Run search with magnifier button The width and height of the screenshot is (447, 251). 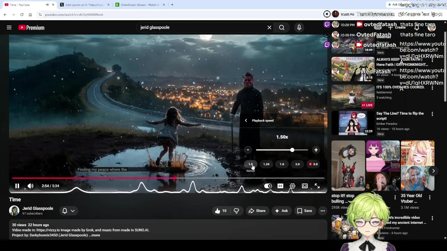tap(282, 28)
